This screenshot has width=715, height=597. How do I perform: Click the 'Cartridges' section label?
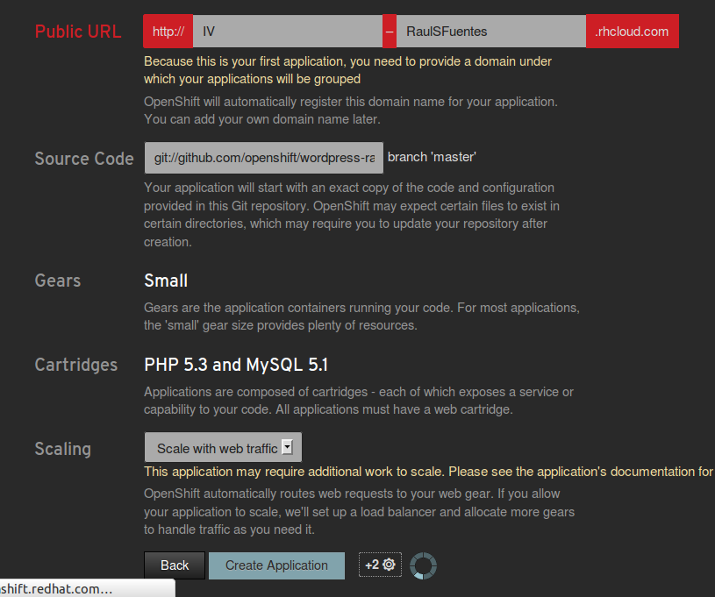[x=76, y=365]
